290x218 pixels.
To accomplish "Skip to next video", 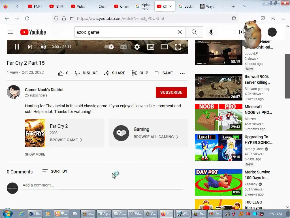I will click(x=30, y=47).
